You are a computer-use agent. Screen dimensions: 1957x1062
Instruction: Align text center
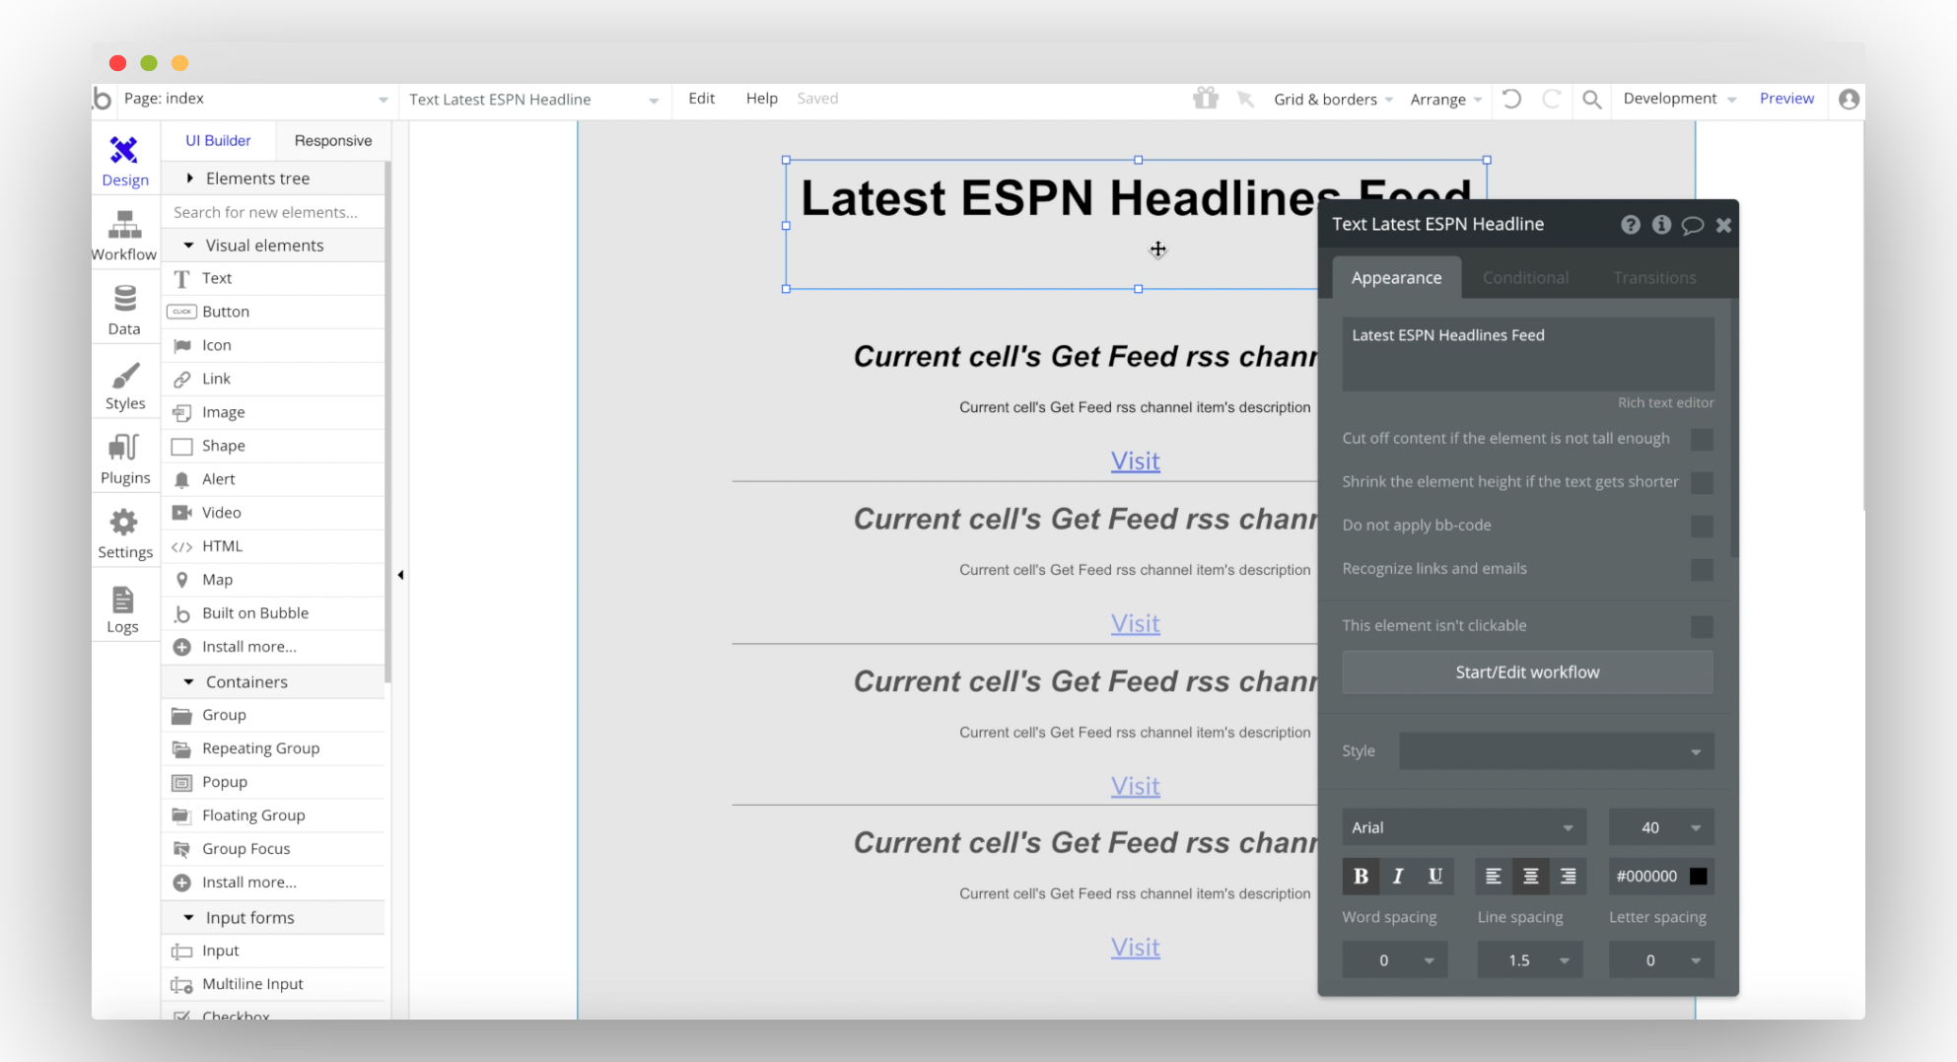pos(1530,876)
